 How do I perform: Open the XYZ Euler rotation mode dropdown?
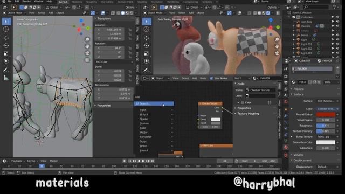pyautogui.click(x=114, y=62)
